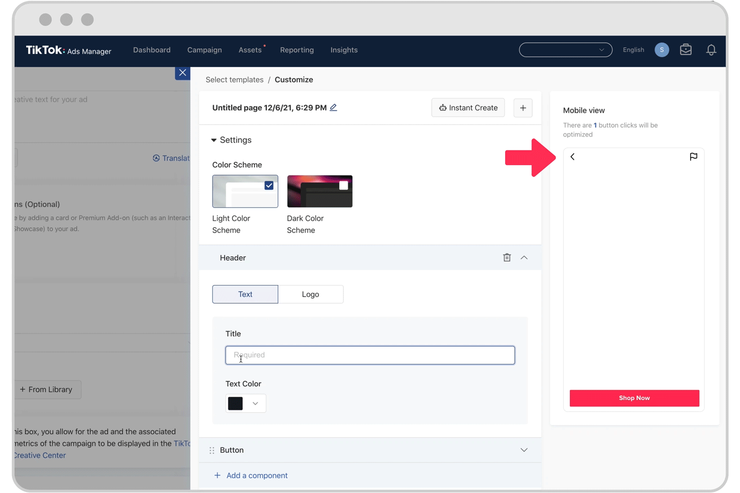This screenshot has height=493, width=740.
Task: Click the pencil icon to rename the page
Action: (333, 107)
